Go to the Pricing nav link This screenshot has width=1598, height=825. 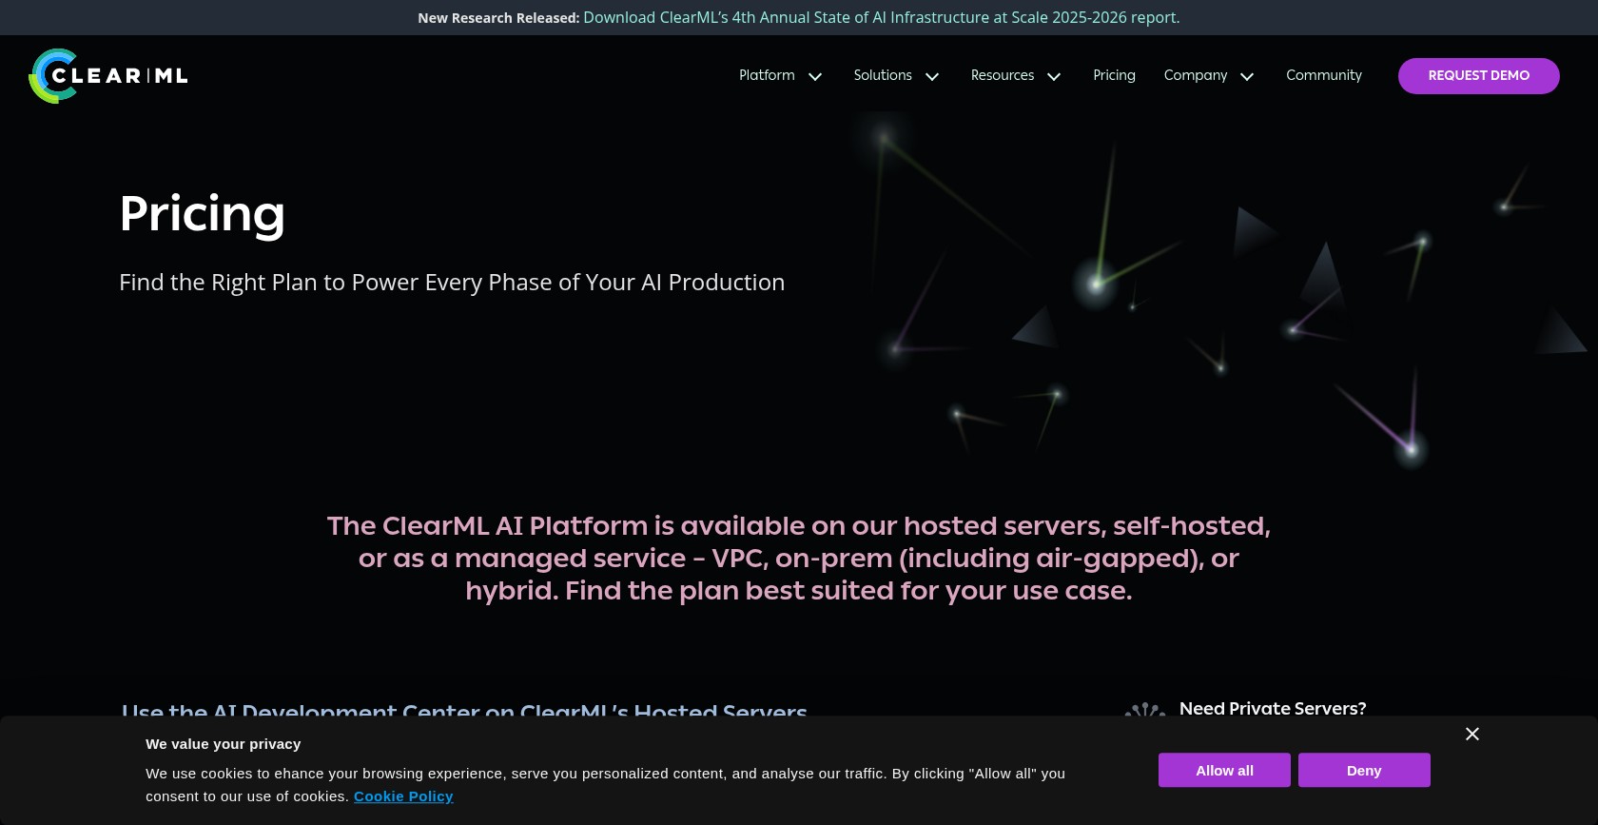1114,75
